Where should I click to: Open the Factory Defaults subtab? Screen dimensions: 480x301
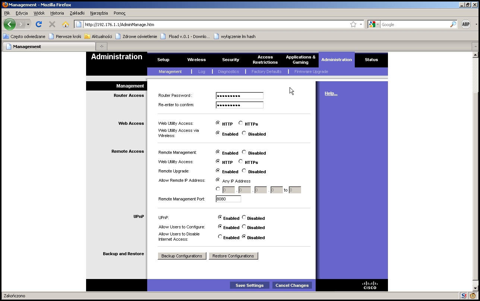266,72
